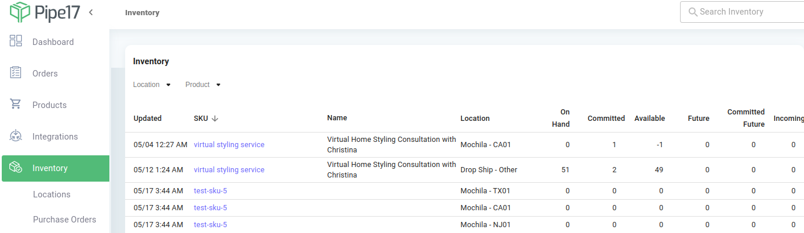Click the Committed Future column header

pos(746,118)
